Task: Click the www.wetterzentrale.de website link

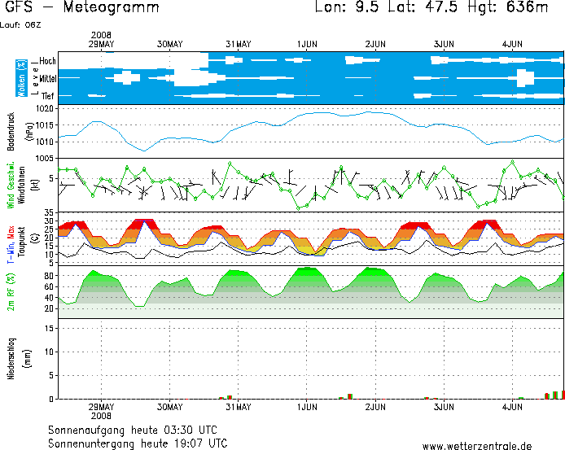Action: [x=476, y=445]
